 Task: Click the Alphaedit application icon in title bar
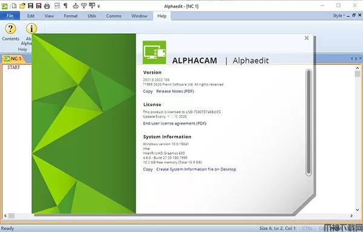(4, 6)
